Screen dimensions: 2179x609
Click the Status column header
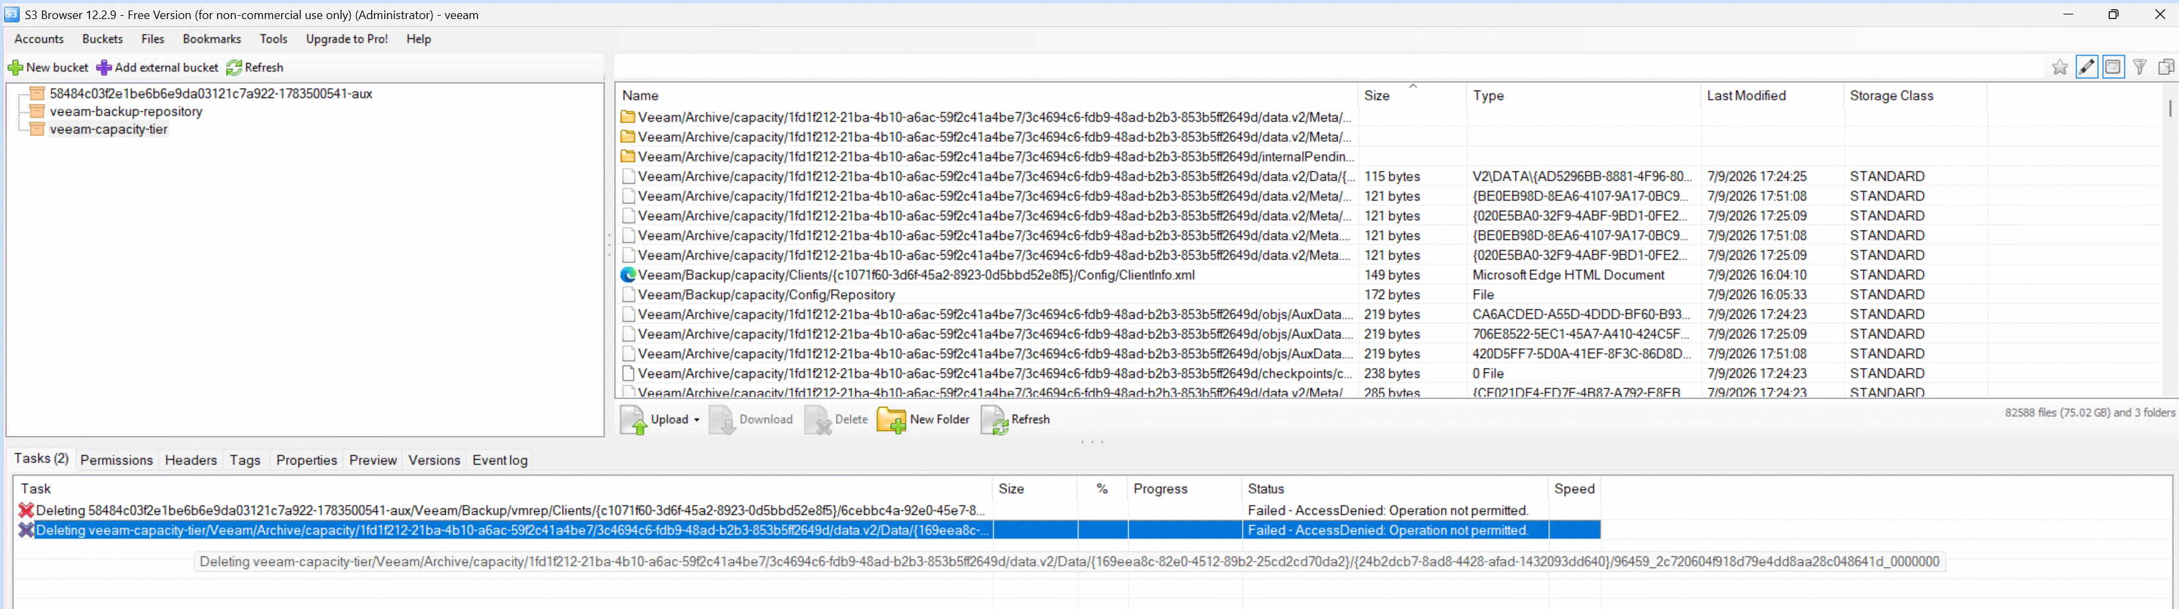(x=1395, y=489)
